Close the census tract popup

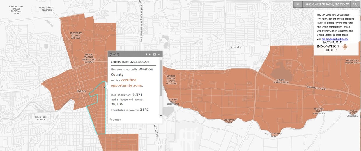[x=159, y=54]
